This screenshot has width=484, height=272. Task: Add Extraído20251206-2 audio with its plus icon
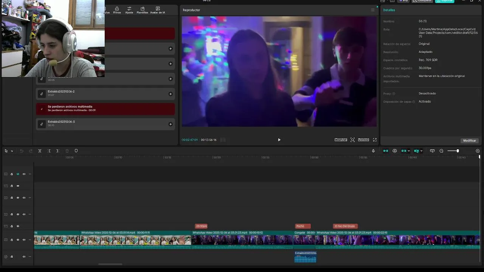coord(171,94)
